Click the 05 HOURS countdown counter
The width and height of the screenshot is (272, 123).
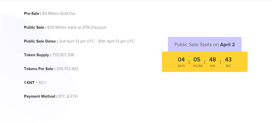(x=198, y=62)
